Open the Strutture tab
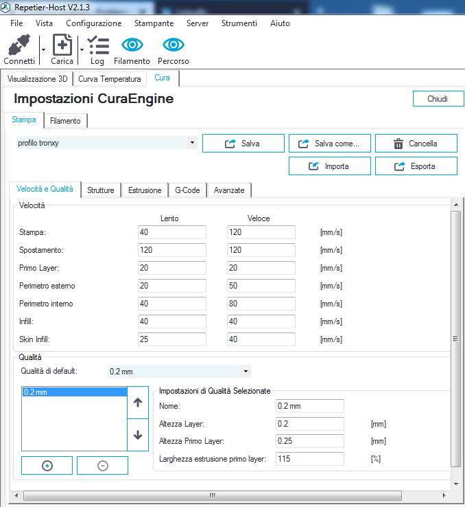The width and height of the screenshot is (465, 507). click(x=100, y=190)
